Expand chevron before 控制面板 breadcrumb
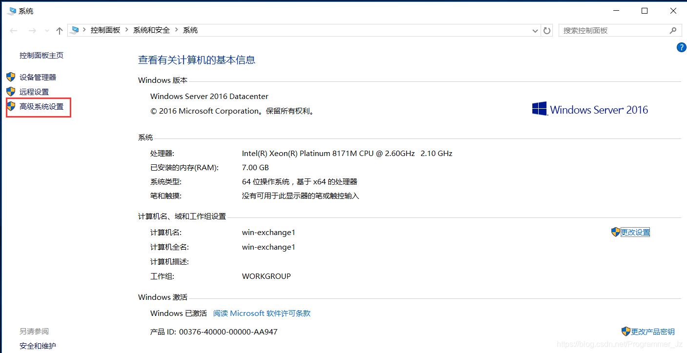The width and height of the screenshot is (687, 353). pos(84,30)
